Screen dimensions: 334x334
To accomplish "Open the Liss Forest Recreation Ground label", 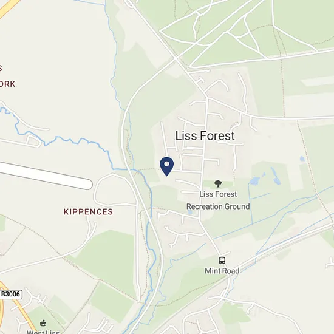I will coord(218,200).
